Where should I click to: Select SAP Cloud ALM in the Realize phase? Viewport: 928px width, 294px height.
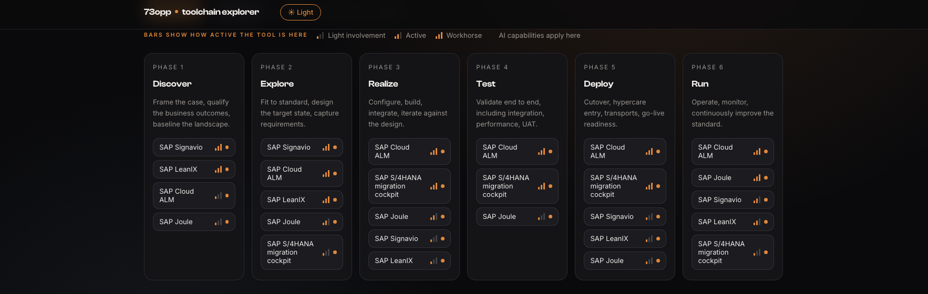409,152
